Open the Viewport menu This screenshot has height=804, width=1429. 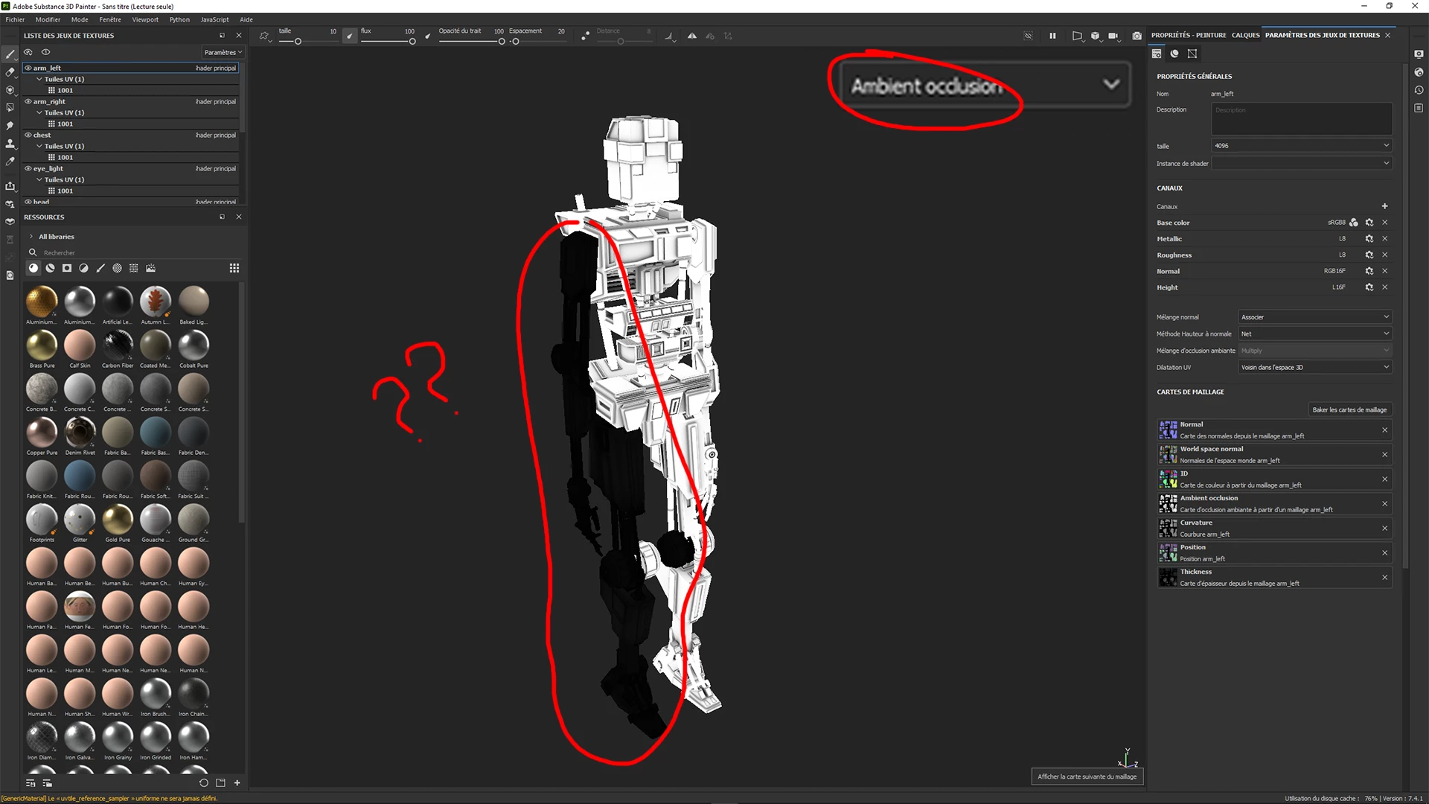coord(145,19)
